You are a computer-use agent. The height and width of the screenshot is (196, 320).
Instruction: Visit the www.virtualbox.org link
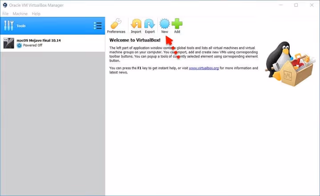[x=204, y=68]
